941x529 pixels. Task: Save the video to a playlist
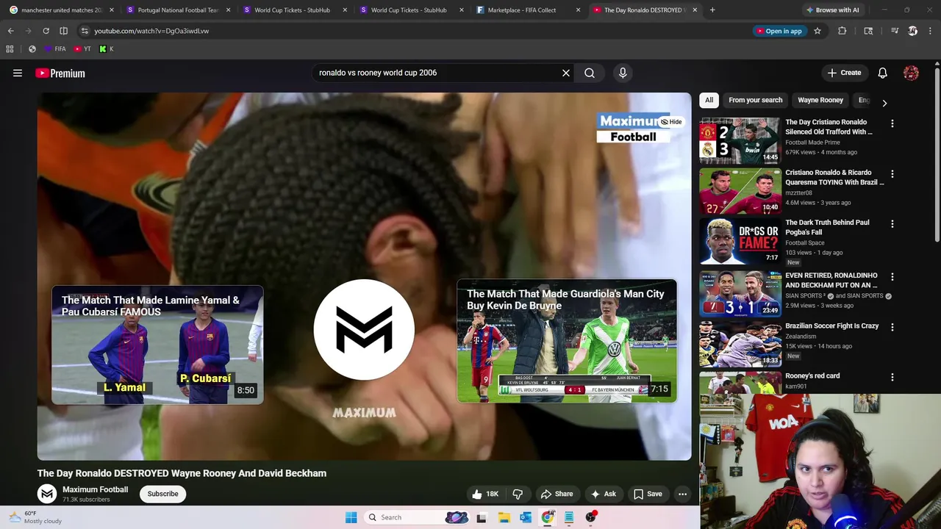tap(648, 494)
